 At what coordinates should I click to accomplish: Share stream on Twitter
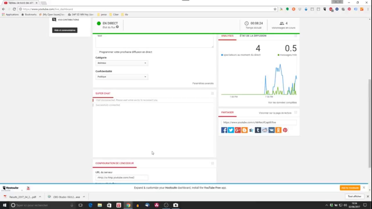[231, 130]
